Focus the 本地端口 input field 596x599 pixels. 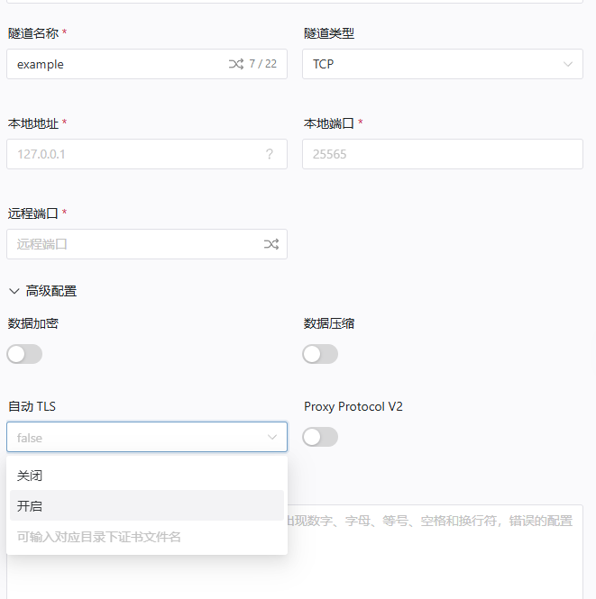point(443,154)
